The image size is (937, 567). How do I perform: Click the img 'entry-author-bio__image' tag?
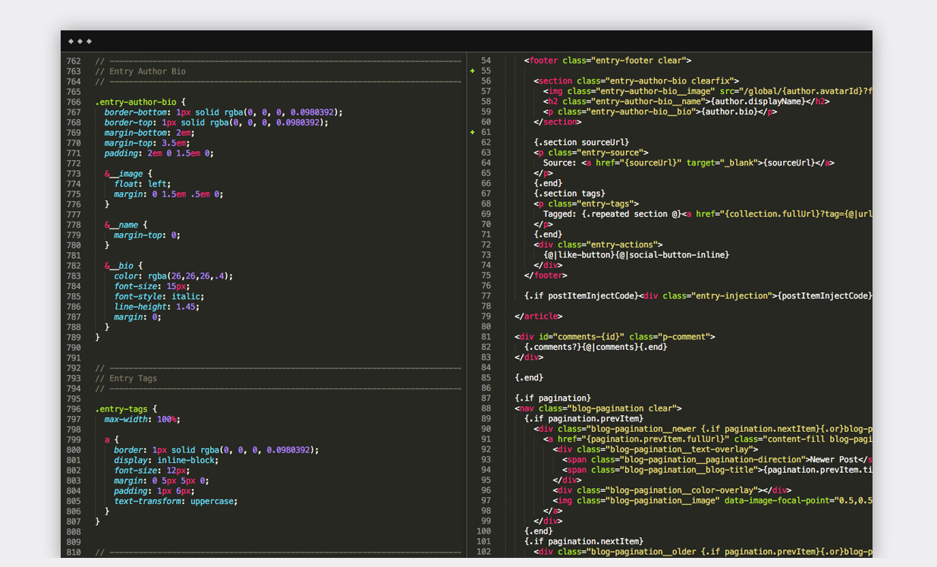click(x=707, y=91)
